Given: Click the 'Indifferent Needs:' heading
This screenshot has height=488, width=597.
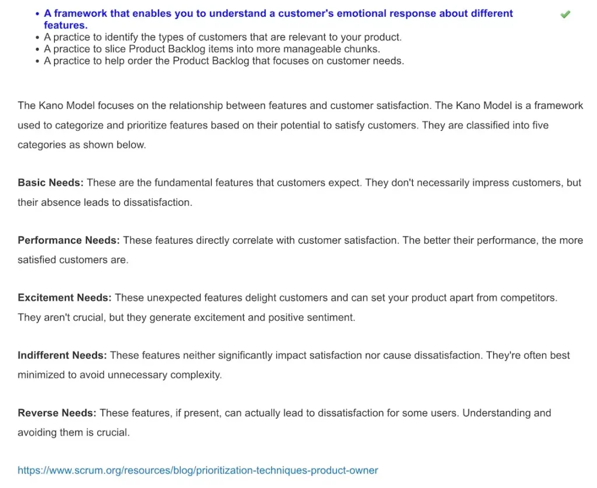Looking at the screenshot, I should point(62,355).
